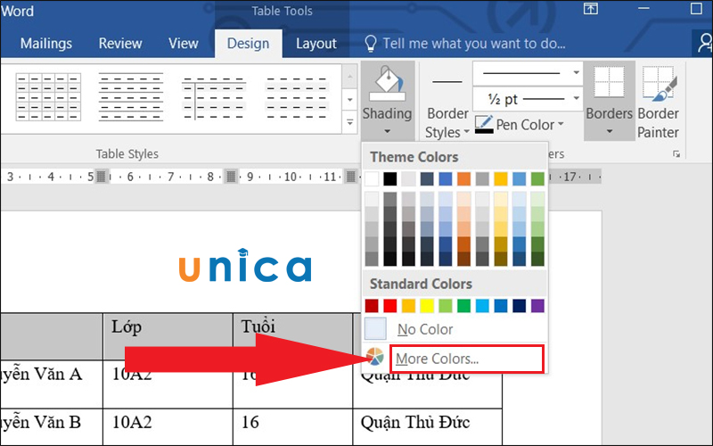Select the fourth banded table style thumbnail

(x=297, y=97)
